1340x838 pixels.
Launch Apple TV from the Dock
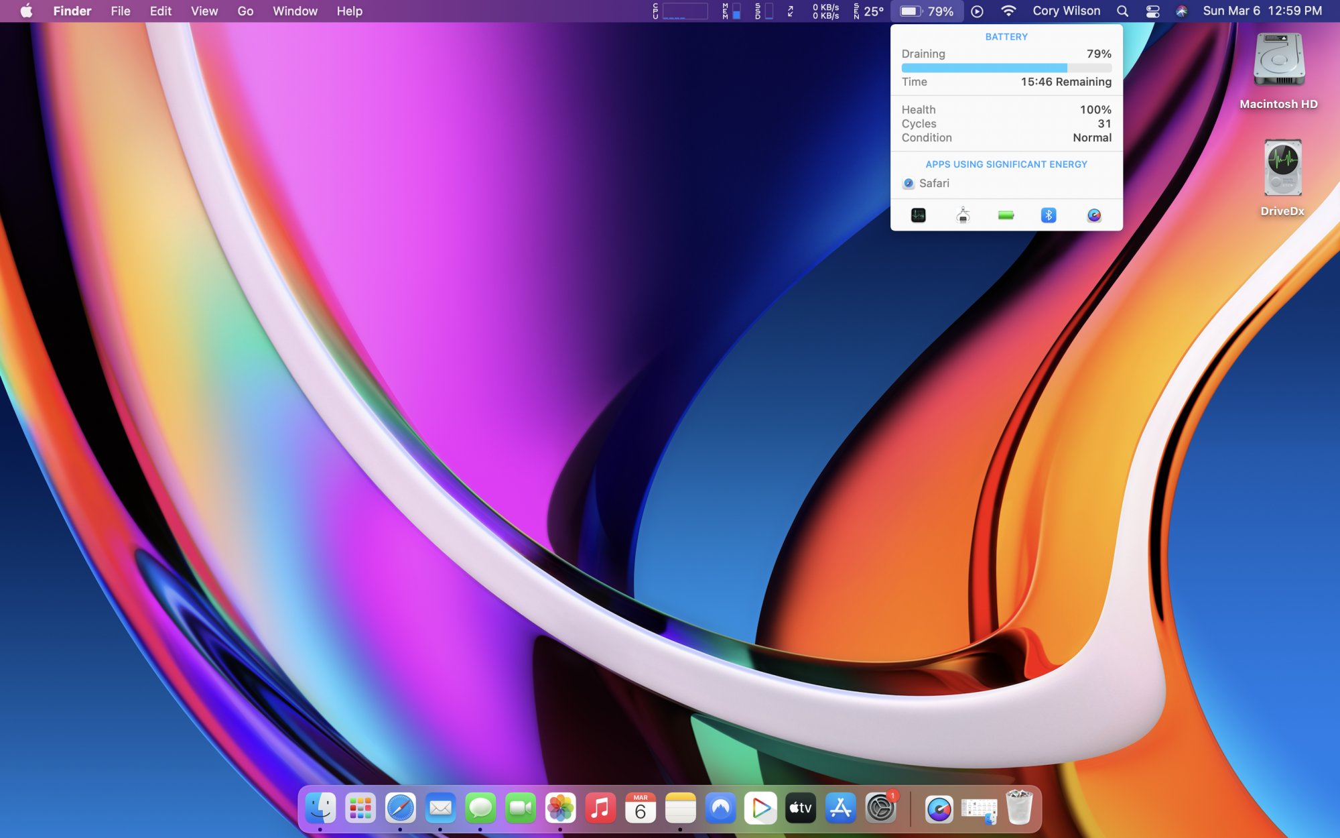[800, 809]
